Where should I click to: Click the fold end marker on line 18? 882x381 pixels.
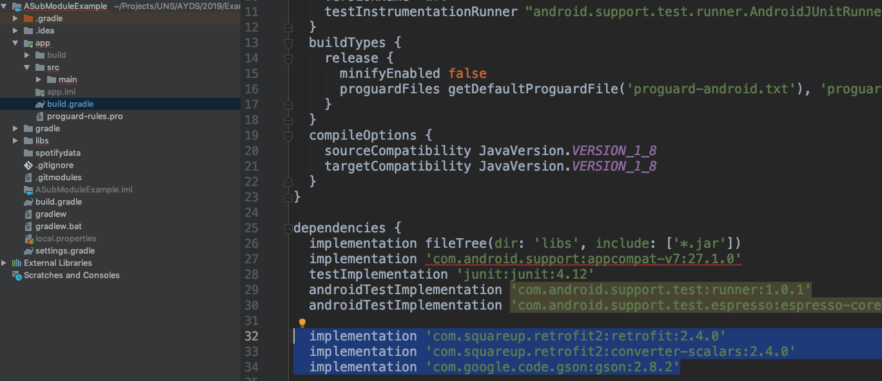coord(288,120)
